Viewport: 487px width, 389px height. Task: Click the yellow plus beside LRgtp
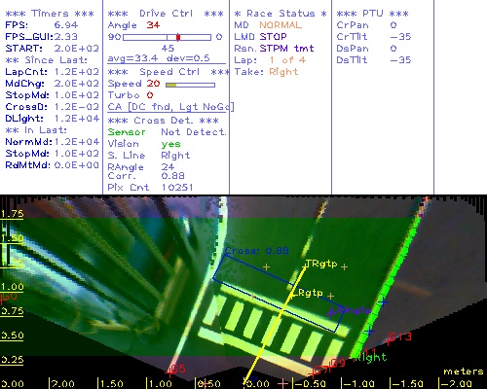[330, 296]
